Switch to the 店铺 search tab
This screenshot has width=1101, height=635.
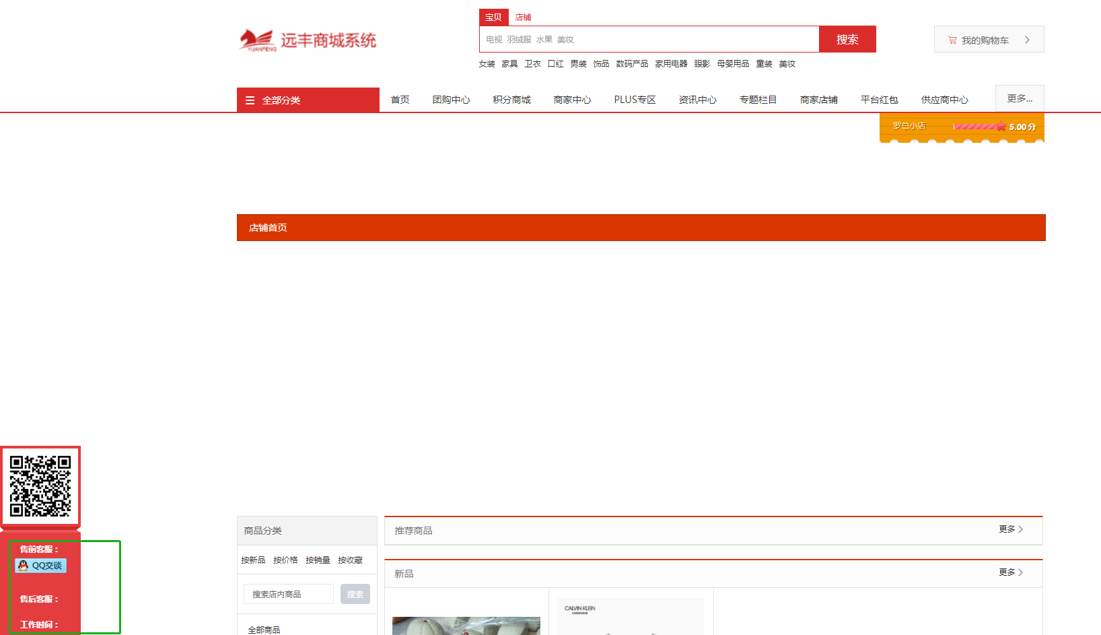click(523, 18)
